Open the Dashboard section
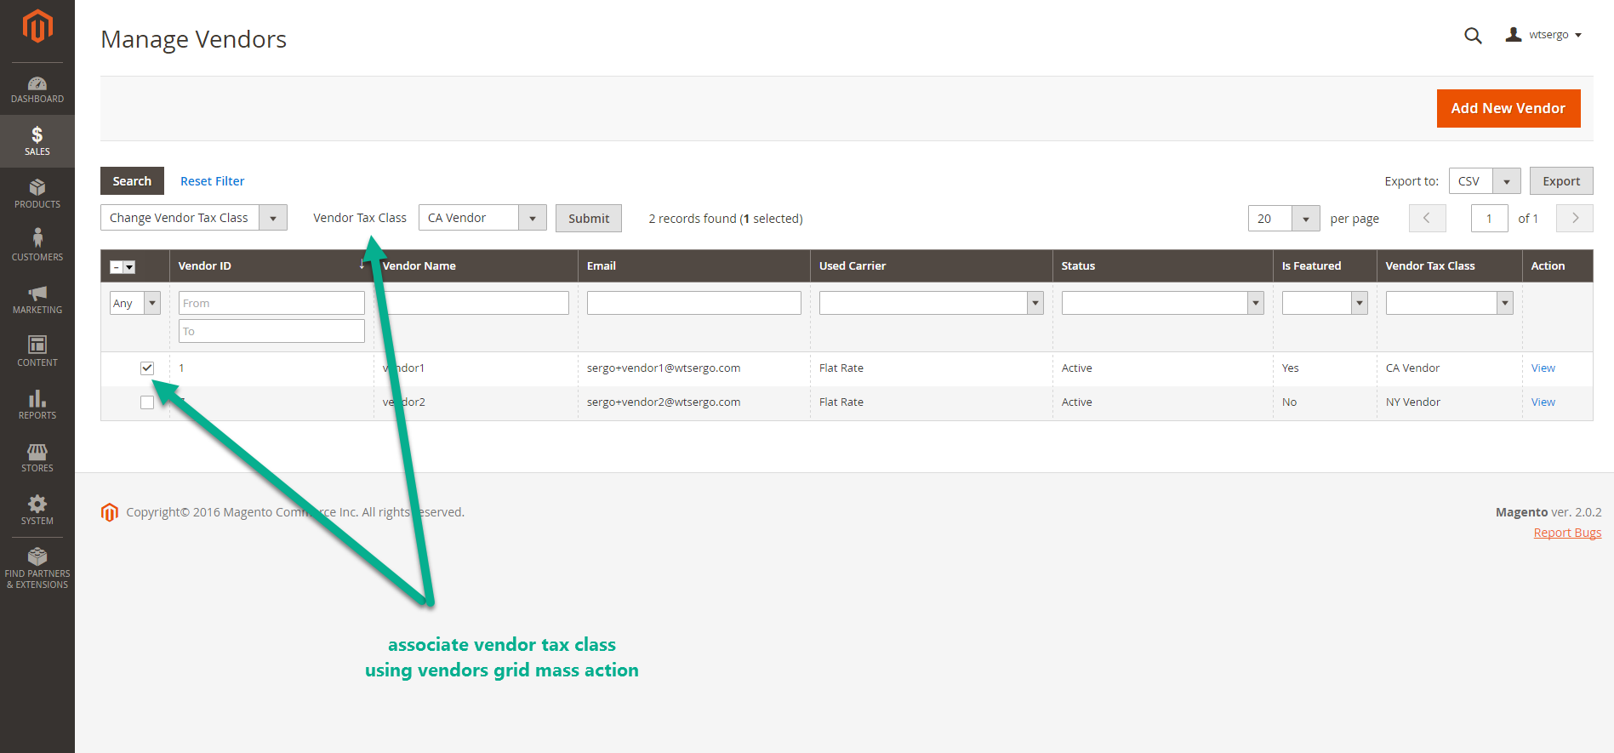Image resolution: width=1614 pixels, height=753 pixels. (x=37, y=89)
